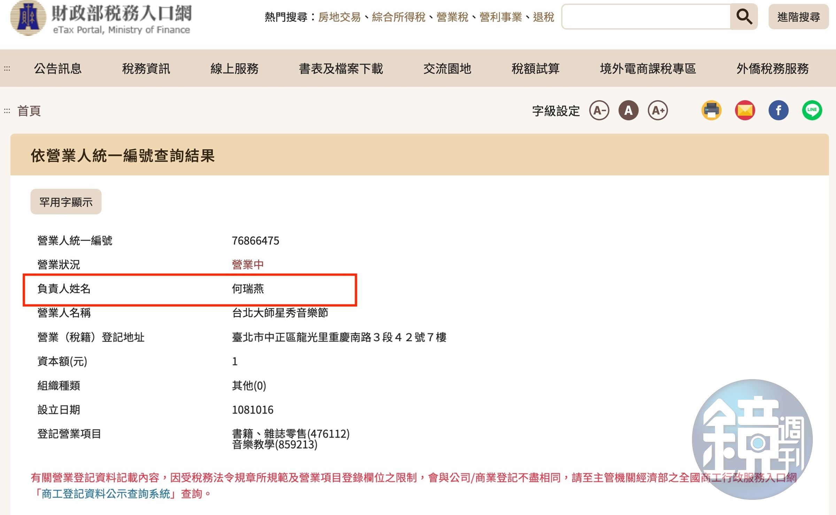Open the 公告訊息 menu
Screen dimensions: 836x515
pyautogui.click(x=58, y=69)
